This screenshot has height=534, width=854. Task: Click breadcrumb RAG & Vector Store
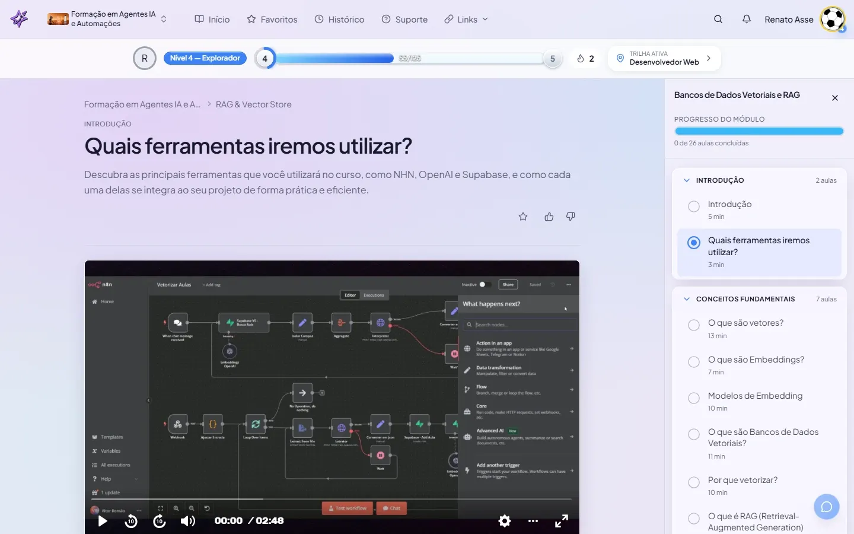pyautogui.click(x=254, y=104)
